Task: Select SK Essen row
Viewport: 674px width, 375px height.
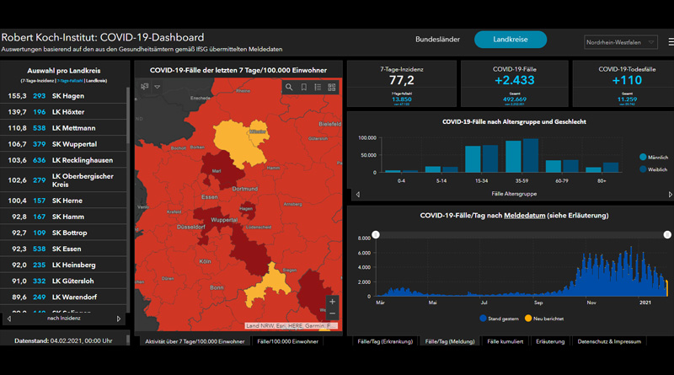Action: click(x=64, y=249)
